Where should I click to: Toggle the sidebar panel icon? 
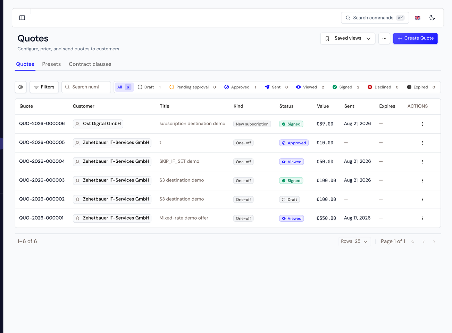(x=22, y=18)
